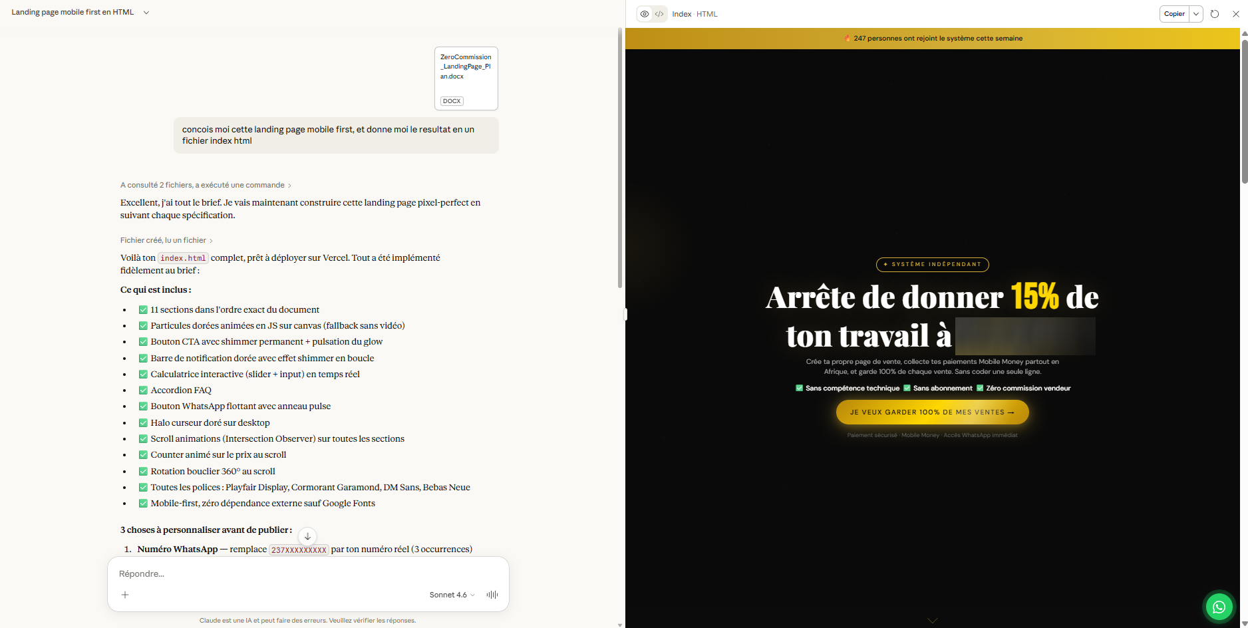Click check icon beside 'Scroll animations'
The height and width of the screenshot is (628, 1248).
pyautogui.click(x=143, y=438)
